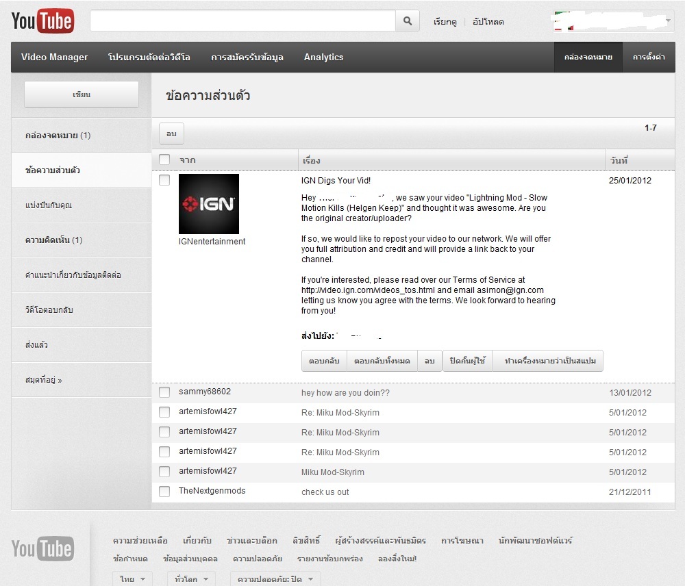The image size is (685, 586).
Task: Open สมุดที่อยู่ » in the sidebar
Action: pos(82,380)
